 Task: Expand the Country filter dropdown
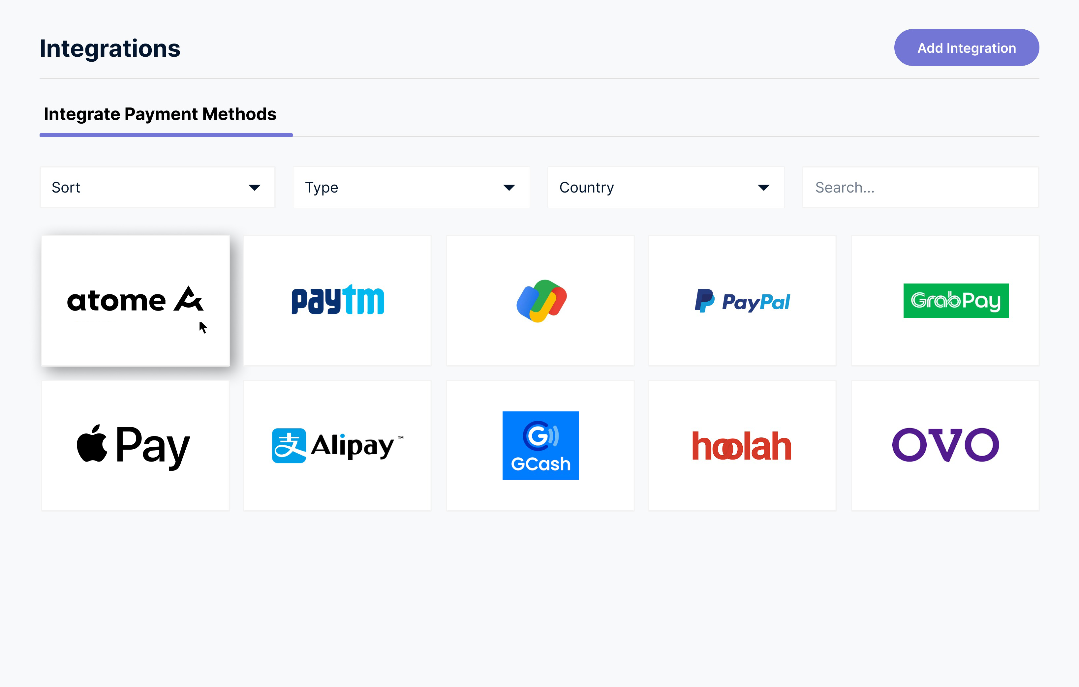pos(666,187)
